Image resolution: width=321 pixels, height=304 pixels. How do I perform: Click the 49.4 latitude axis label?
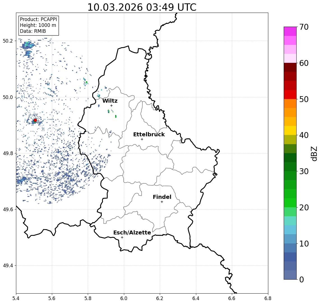[x=8, y=266]
